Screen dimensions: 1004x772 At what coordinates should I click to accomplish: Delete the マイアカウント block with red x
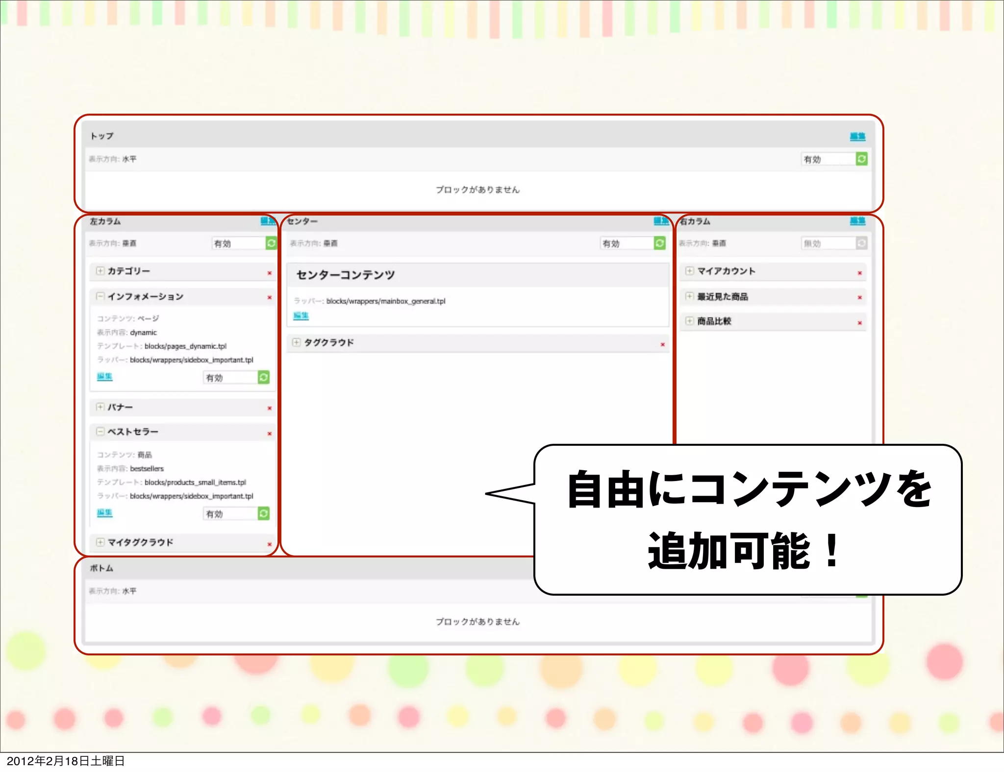pyautogui.click(x=859, y=273)
